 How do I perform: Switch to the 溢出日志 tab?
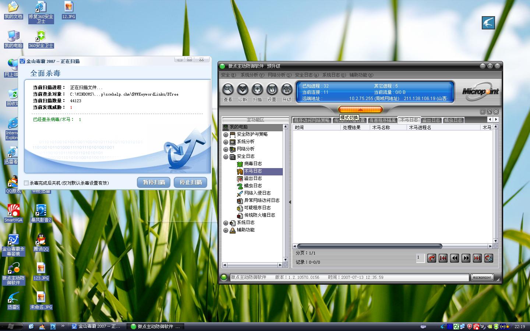431,120
